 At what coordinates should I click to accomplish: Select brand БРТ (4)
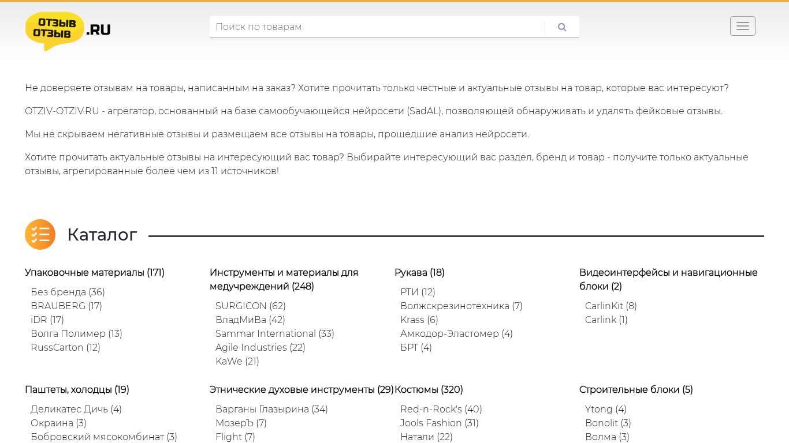pos(416,347)
